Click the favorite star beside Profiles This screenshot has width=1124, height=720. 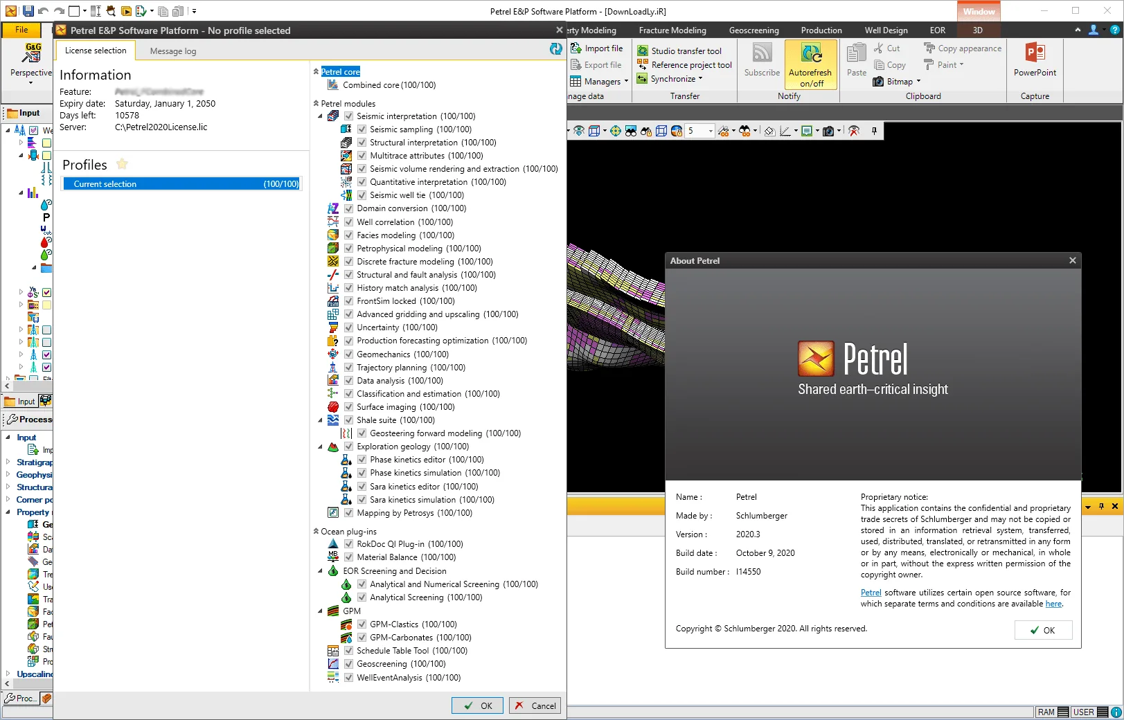tap(123, 164)
